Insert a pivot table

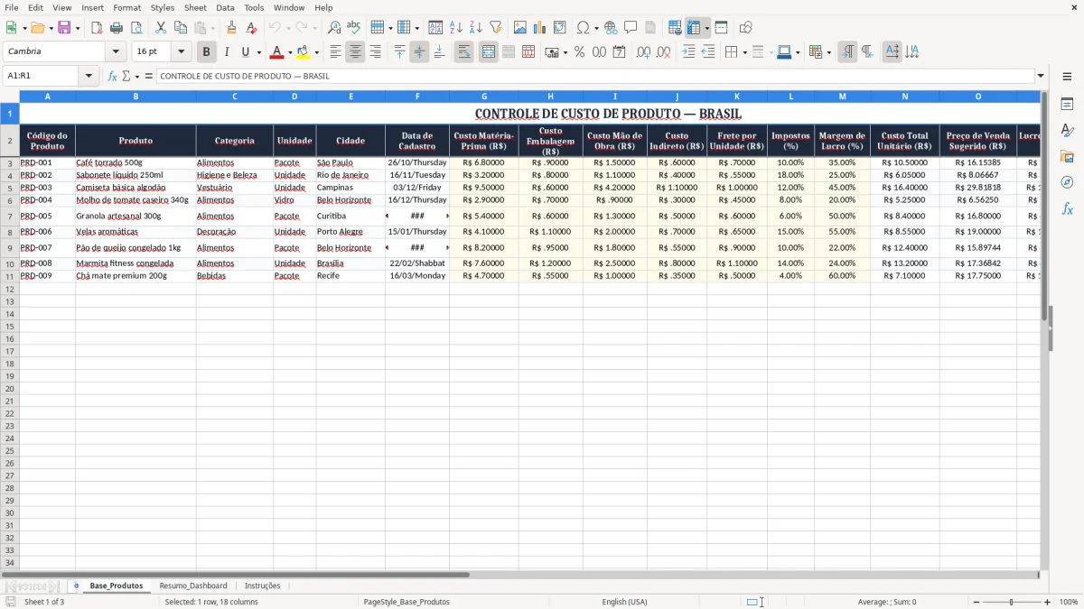point(560,28)
